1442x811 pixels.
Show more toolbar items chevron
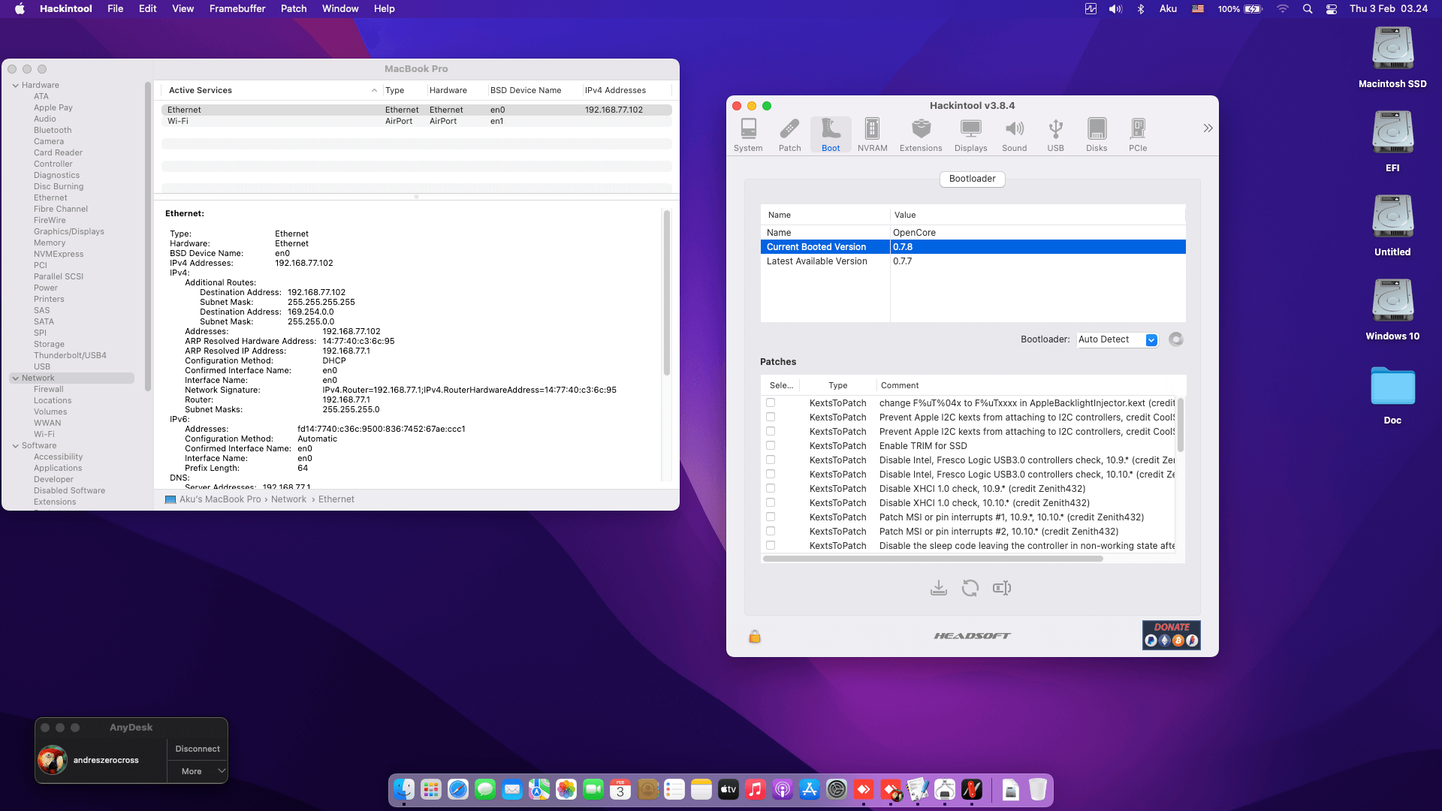[x=1207, y=128]
